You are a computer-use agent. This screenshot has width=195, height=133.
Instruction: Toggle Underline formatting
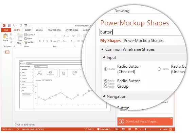[x=47, y=41]
